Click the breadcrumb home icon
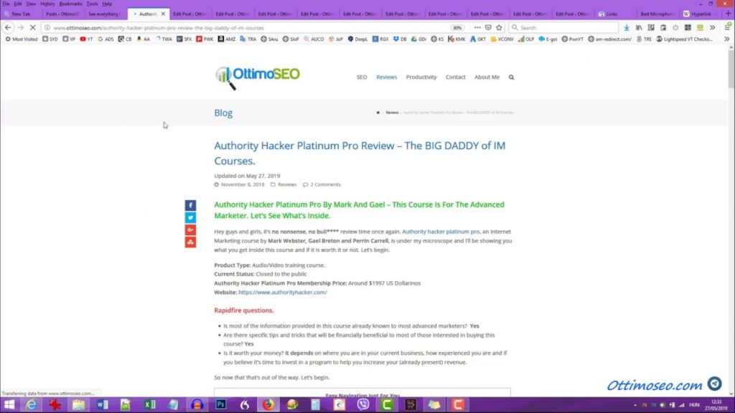Image resolution: width=735 pixels, height=413 pixels. point(378,113)
